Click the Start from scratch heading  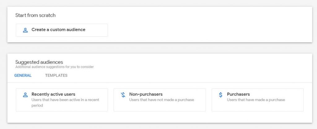pos(35,15)
